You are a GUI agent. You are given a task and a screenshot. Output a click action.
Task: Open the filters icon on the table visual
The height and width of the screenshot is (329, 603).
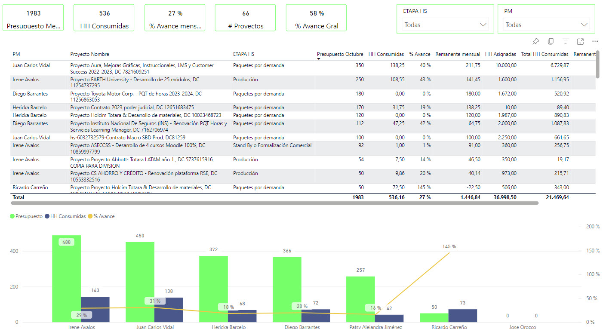(x=566, y=41)
